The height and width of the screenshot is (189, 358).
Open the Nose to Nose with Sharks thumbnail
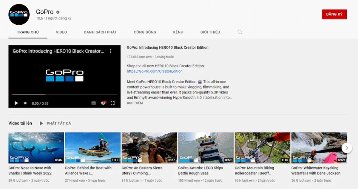click(36, 148)
